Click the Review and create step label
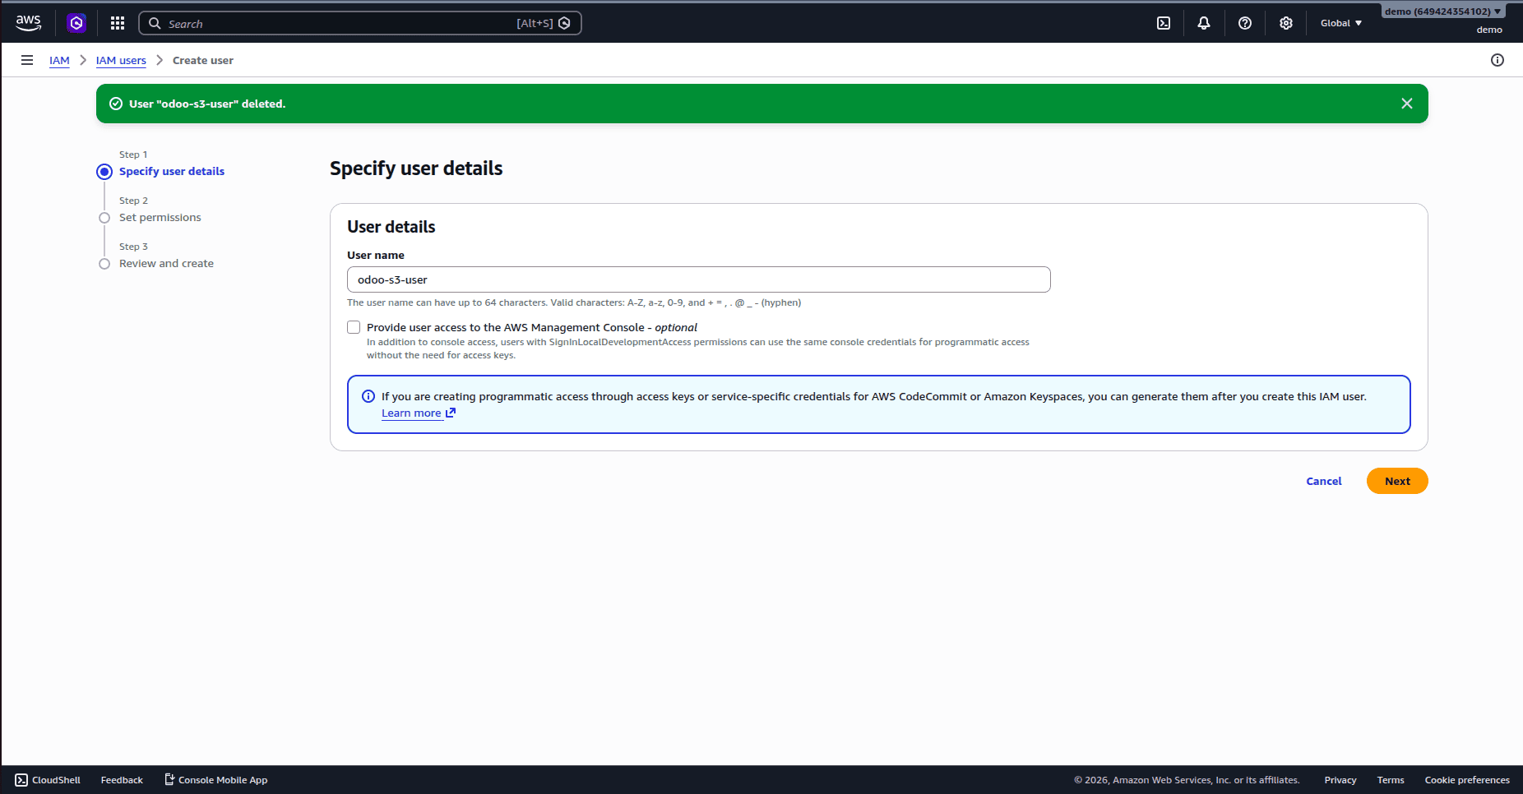 pyautogui.click(x=166, y=263)
